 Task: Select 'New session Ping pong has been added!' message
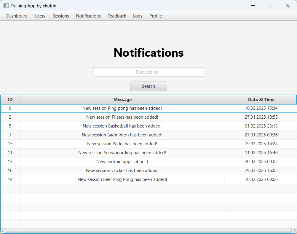coord(122,108)
